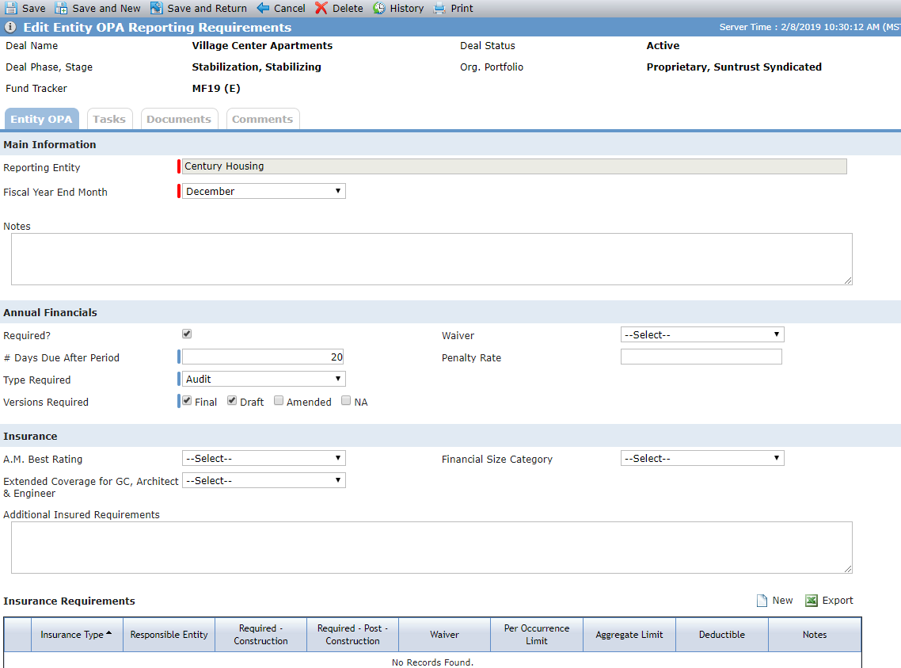The width and height of the screenshot is (901, 668).
Task: Click the New insurance requirement icon
Action: [x=762, y=601]
